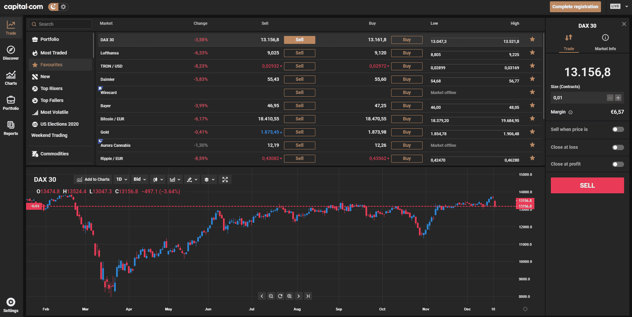Open the Trade section in left sidebar

[11, 28]
